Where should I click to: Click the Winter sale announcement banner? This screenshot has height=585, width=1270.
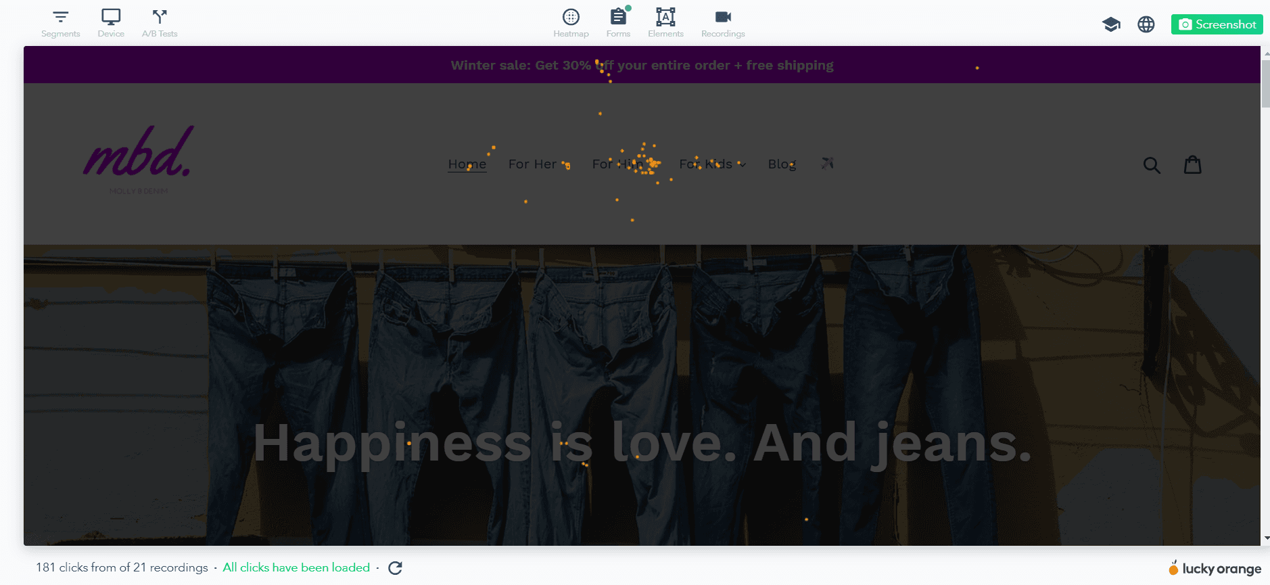coord(642,65)
